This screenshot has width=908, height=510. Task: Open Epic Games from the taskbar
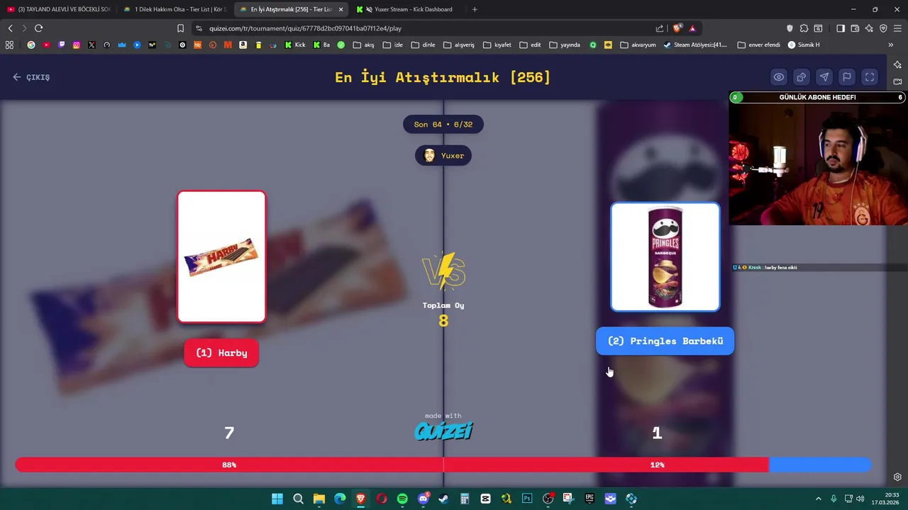(x=589, y=499)
